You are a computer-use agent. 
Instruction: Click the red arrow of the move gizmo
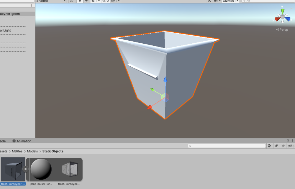pos(149,107)
